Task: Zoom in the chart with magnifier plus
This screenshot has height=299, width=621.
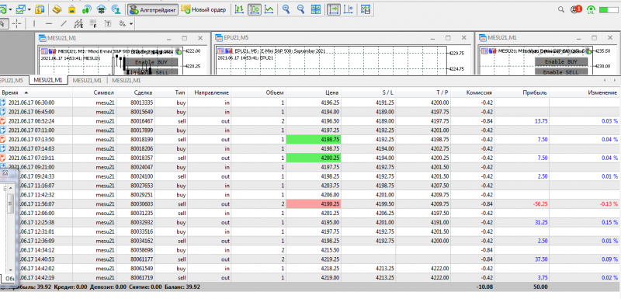Action: pos(286,9)
